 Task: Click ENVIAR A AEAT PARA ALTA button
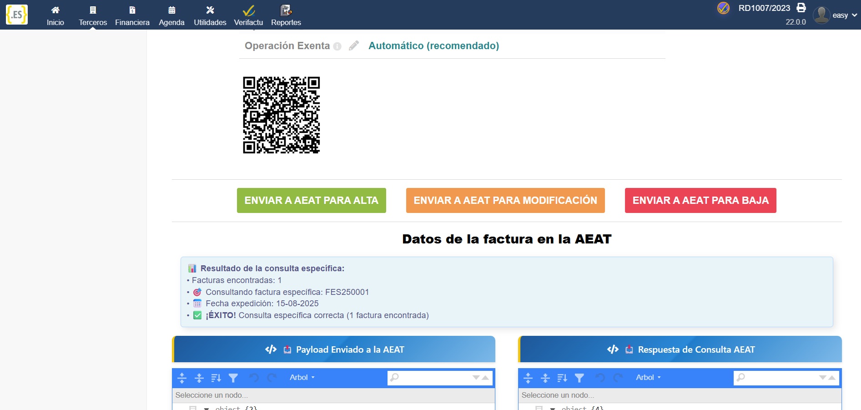(312, 200)
